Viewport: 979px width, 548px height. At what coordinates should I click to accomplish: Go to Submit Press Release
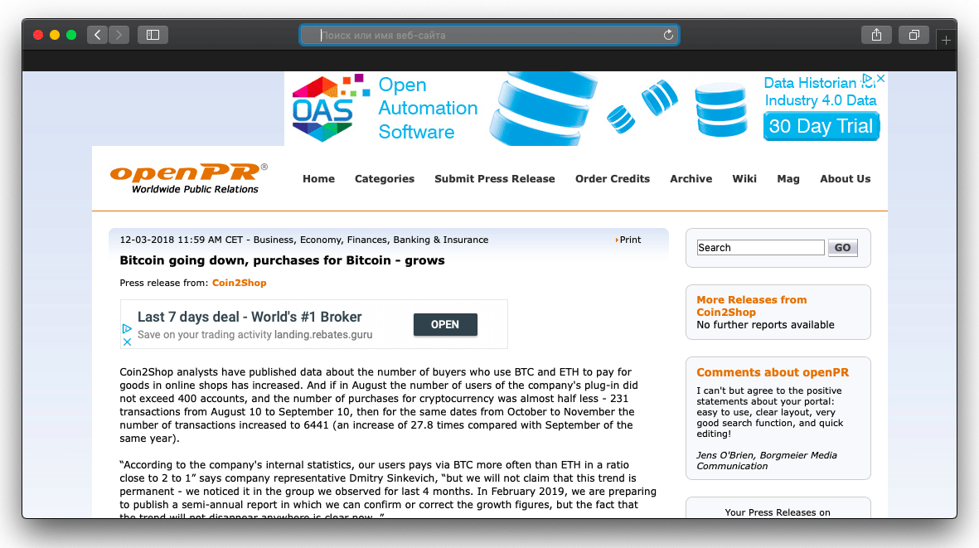pos(495,178)
